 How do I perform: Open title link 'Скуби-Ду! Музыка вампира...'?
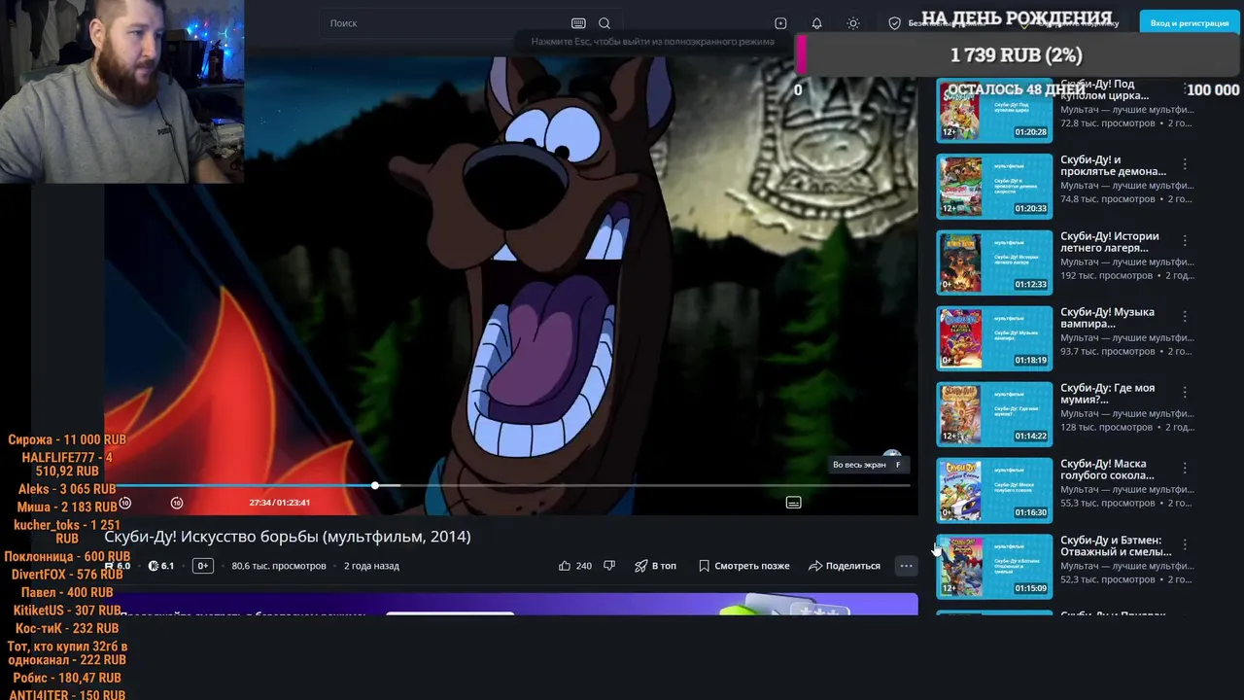click(1108, 317)
